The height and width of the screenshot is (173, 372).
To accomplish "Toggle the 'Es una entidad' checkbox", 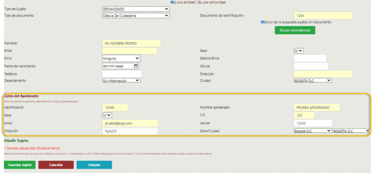I will point(172,2).
